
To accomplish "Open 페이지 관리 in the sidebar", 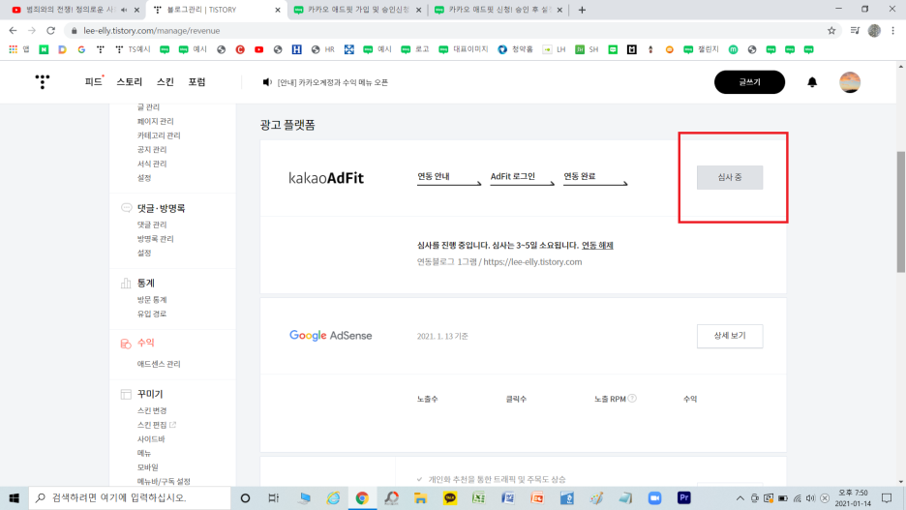I will click(155, 121).
